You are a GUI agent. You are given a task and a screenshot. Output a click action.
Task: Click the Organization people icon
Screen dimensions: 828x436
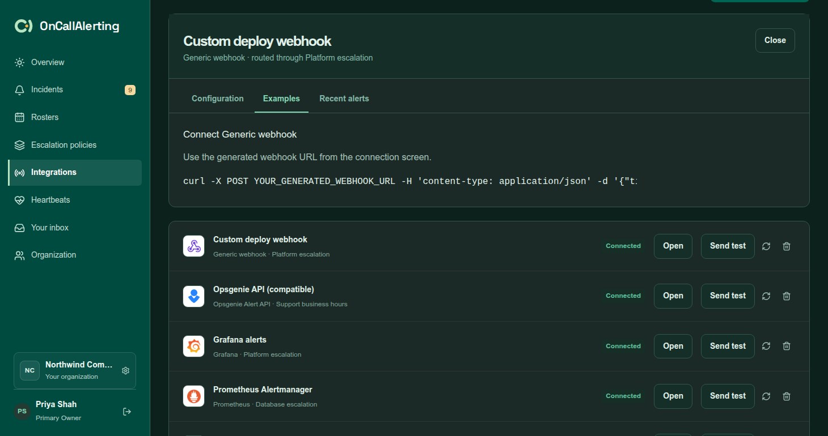(20, 255)
